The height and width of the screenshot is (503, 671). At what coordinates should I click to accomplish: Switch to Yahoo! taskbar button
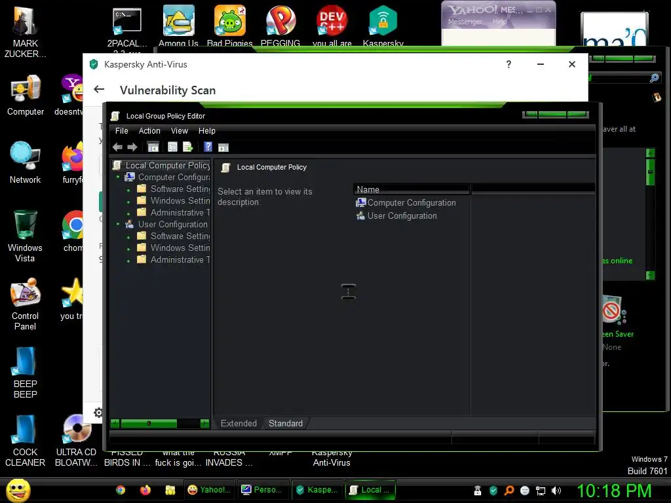pos(209,490)
